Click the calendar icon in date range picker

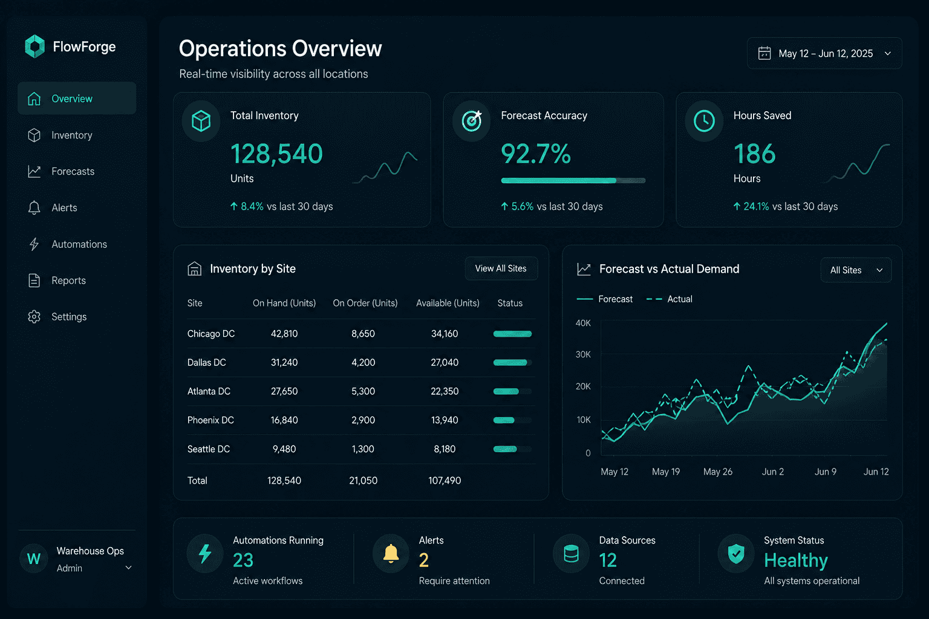coord(764,53)
